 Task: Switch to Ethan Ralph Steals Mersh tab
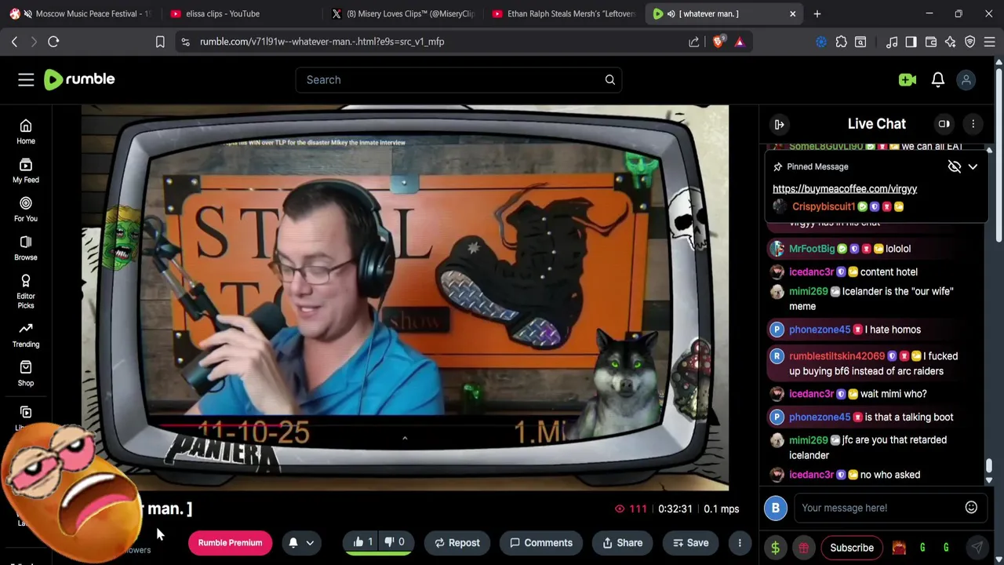tap(563, 13)
